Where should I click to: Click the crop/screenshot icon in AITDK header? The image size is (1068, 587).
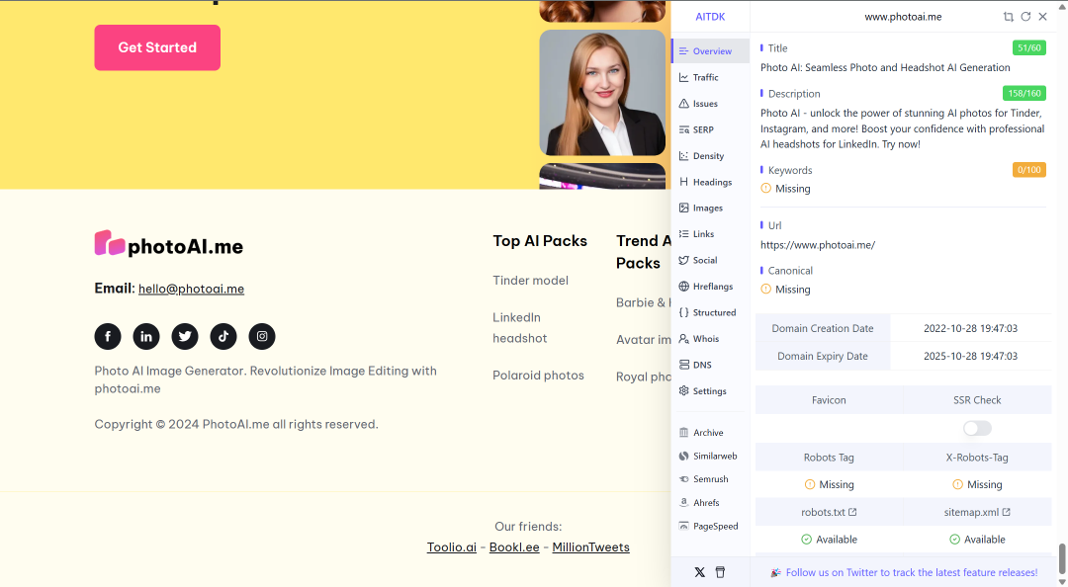(1008, 17)
